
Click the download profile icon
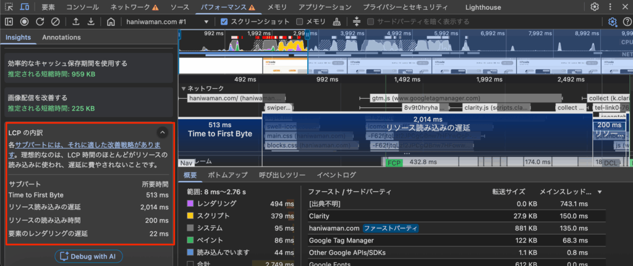[x=91, y=22]
